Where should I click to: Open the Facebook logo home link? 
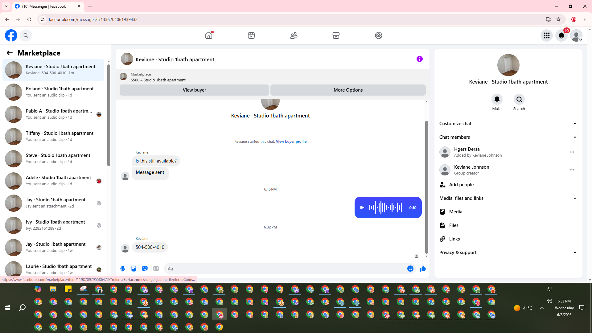coord(11,35)
